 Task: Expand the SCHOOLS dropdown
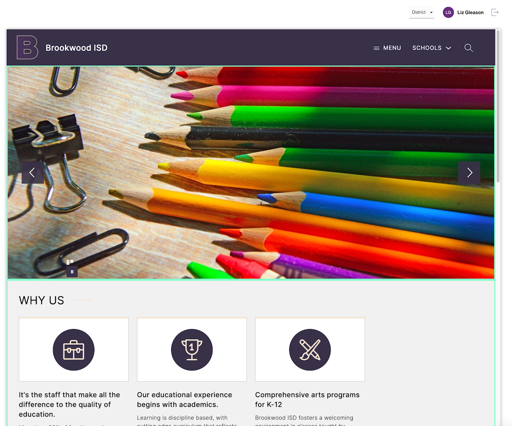pyautogui.click(x=432, y=48)
